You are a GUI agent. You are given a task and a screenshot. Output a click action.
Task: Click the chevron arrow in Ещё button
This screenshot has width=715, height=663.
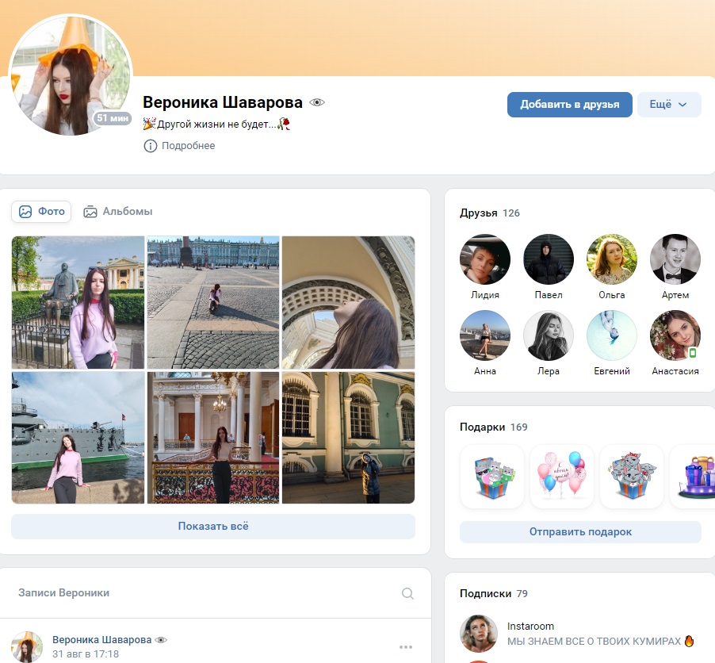pyautogui.click(x=682, y=105)
